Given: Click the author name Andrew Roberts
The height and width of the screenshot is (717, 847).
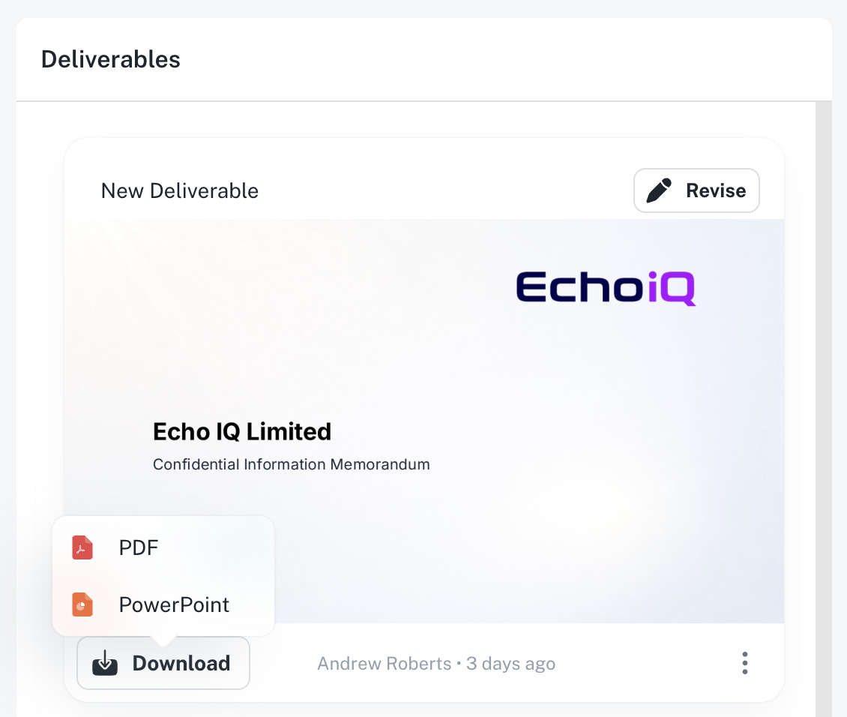Looking at the screenshot, I should [x=384, y=664].
